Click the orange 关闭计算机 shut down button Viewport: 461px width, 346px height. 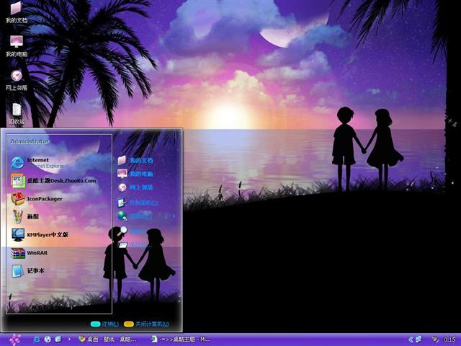point(146,324)
